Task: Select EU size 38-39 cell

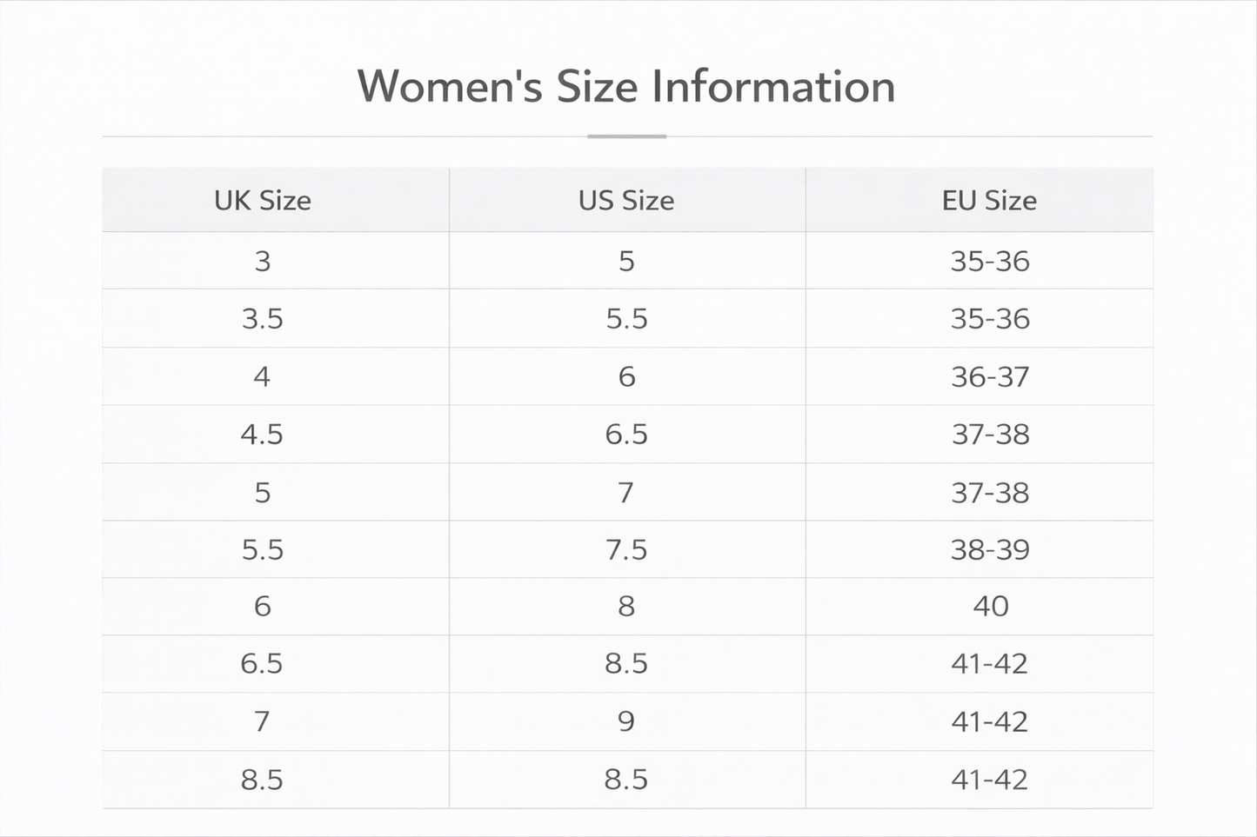Action: [x=990, y=549]
